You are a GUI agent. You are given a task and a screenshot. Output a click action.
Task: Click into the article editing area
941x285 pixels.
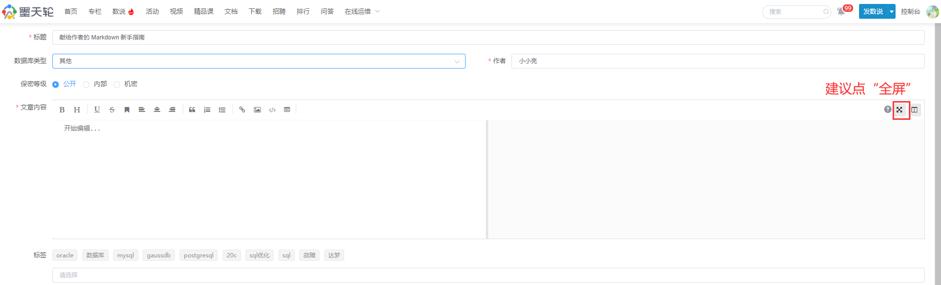coord(270,179)
